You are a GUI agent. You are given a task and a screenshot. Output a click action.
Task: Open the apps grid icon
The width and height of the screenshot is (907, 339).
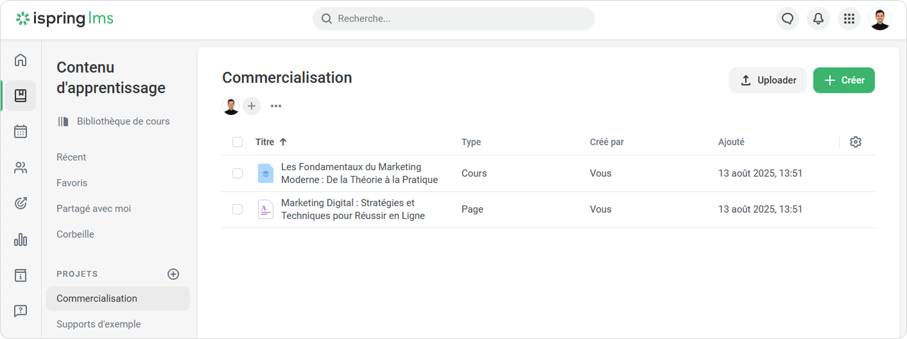[x=849, y=19]
